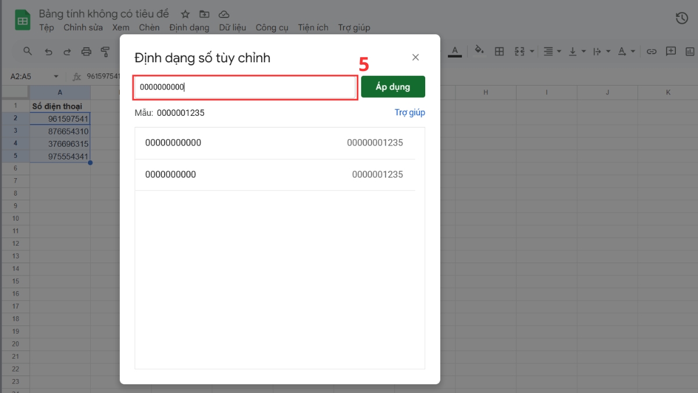Click cell containing 876654310
Screen dimensions: 698x393
(x=60, y=131)
